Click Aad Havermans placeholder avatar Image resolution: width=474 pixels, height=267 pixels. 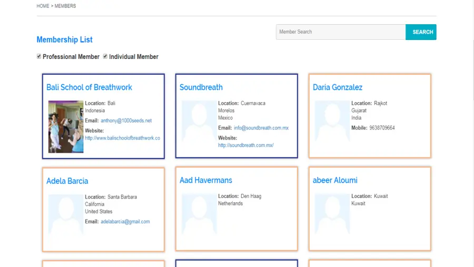point(199,220)
